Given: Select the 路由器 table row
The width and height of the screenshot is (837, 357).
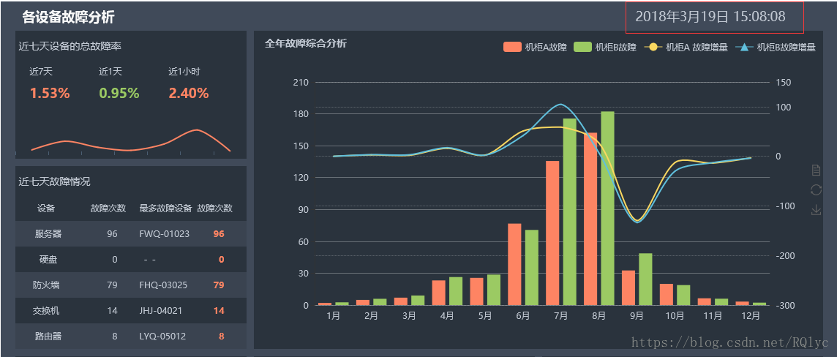Looking at the screenshot, I should pos(131,337).
